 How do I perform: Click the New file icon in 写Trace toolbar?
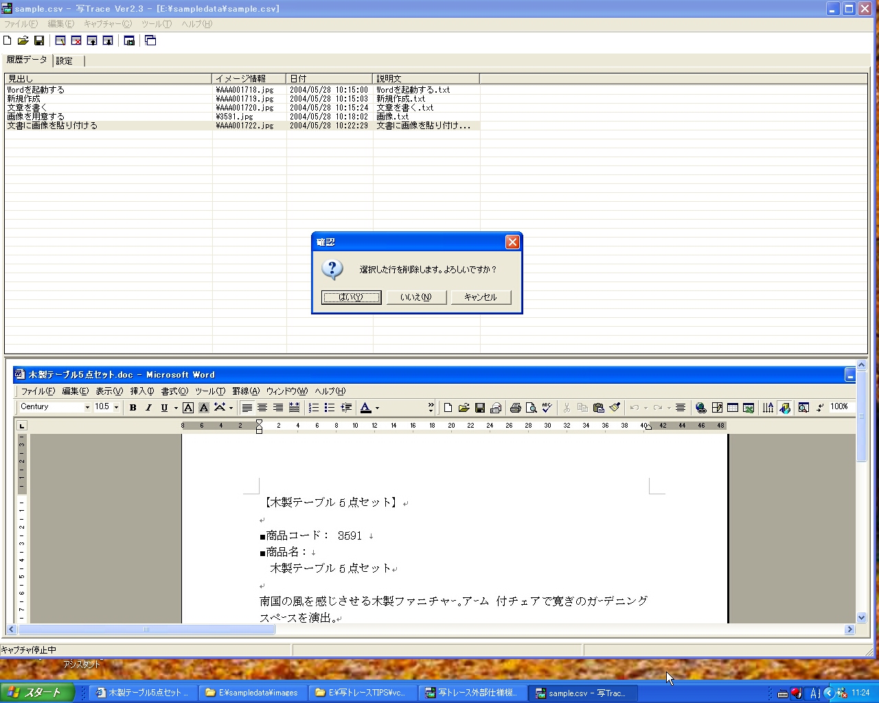(x=8, y=41)
